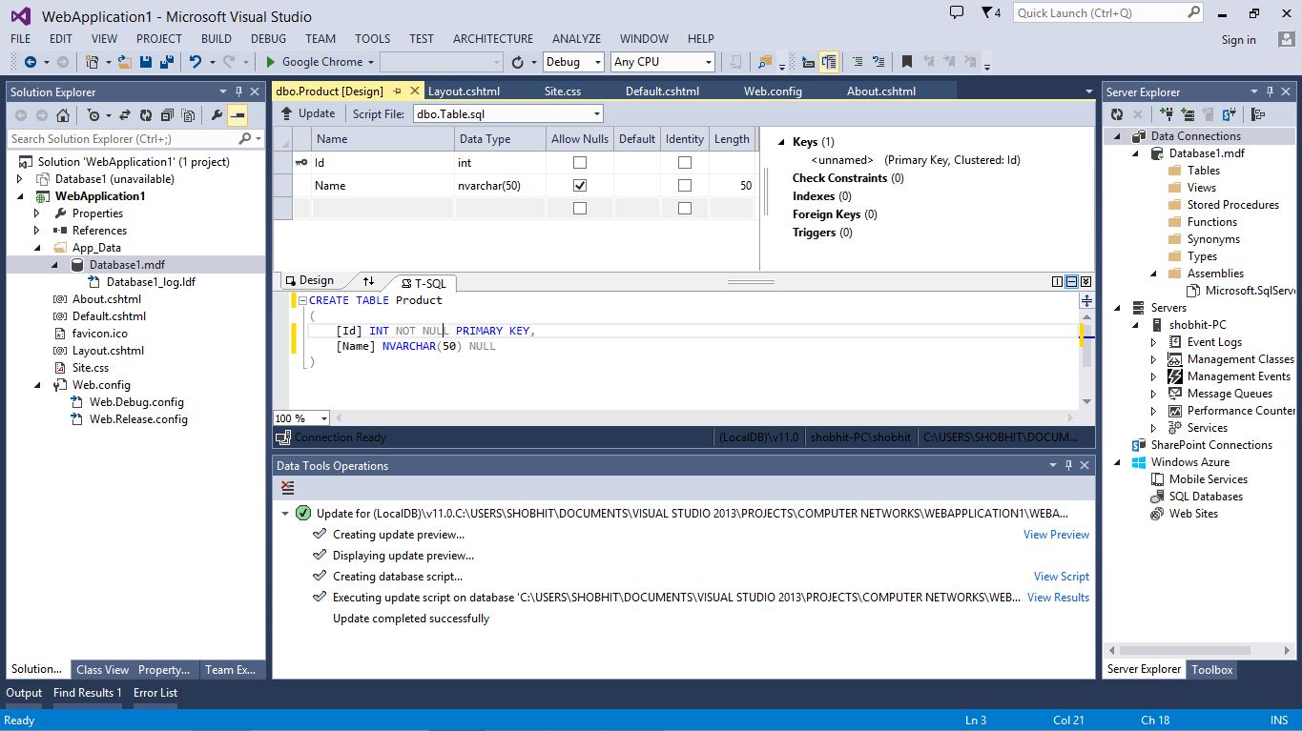Viewport: 1302px width, 731px height.
Task: Check the Identity box for Id column
Action: (x=684, y=162)
